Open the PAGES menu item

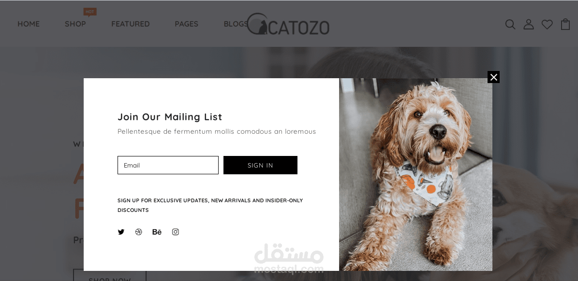187,24
